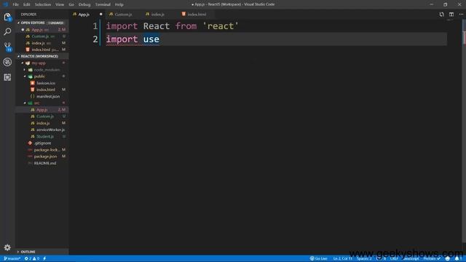Open index.js in src folder
Screen dimensions: 466x262
pyautogui.click(x=43, y=123)
